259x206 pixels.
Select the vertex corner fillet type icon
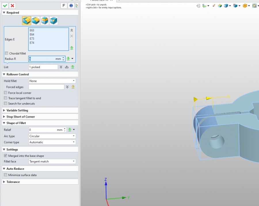(54, 21)
